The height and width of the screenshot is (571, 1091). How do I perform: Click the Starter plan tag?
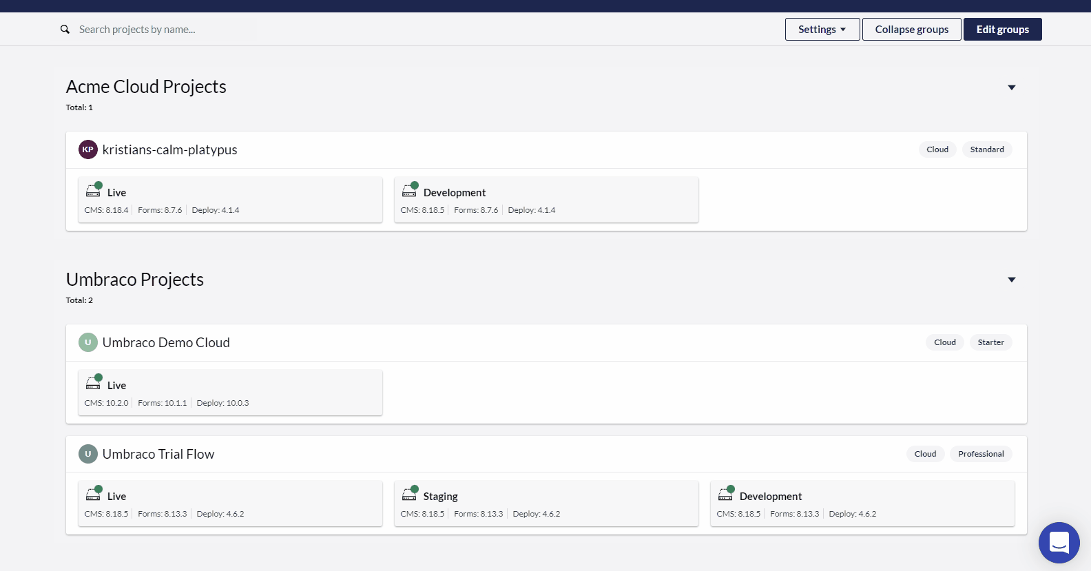pyautogui.click(x=991, y=342)
